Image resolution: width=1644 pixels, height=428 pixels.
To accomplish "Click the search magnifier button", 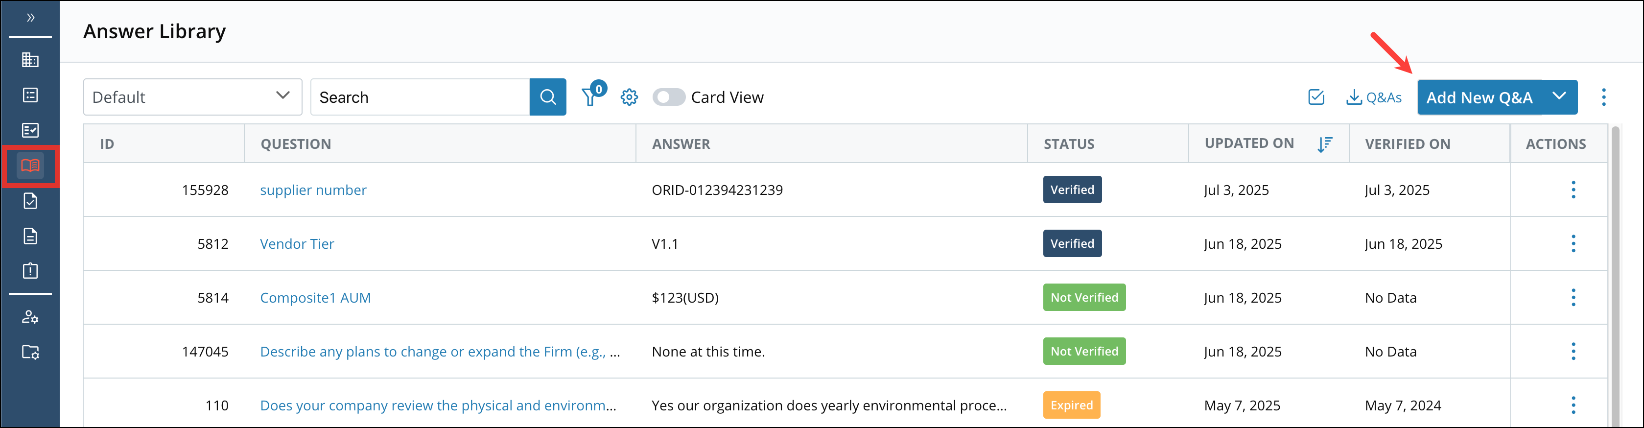I will click(547, 96).
